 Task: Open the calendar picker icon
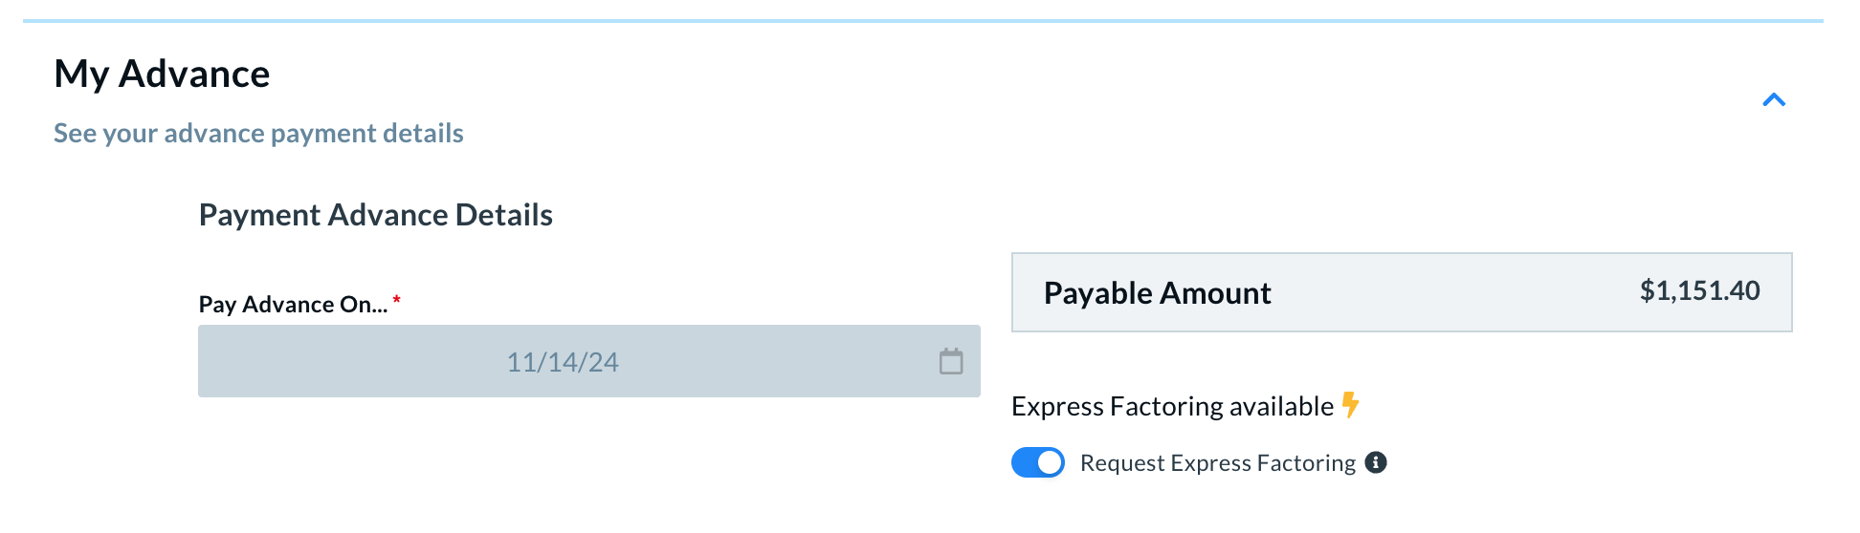(951, 361)
